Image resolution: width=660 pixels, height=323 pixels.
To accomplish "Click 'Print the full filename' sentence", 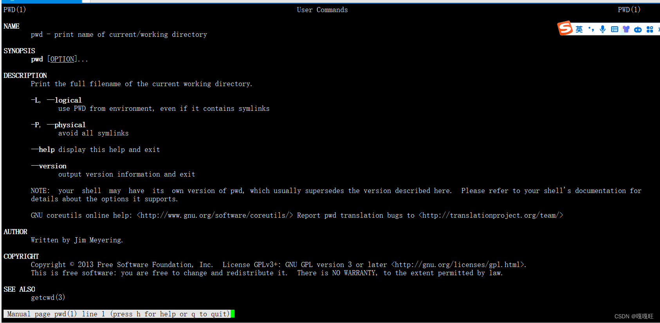I will coord(141,84).
